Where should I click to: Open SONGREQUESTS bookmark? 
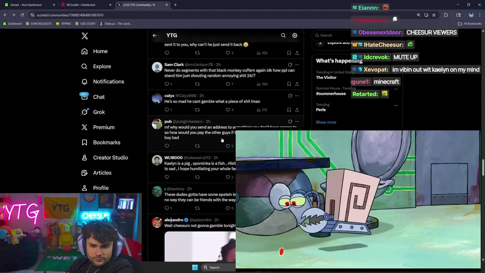coord(39,24)
